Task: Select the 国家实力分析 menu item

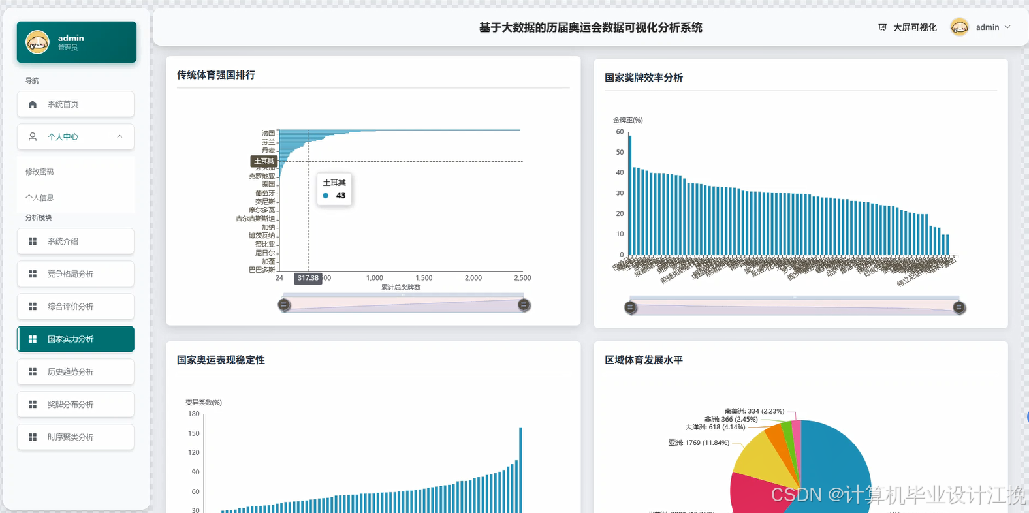Action: click(x=76, y=339)
